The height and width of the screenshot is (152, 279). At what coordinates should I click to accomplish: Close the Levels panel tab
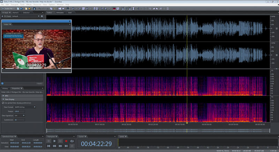(126, 137)
